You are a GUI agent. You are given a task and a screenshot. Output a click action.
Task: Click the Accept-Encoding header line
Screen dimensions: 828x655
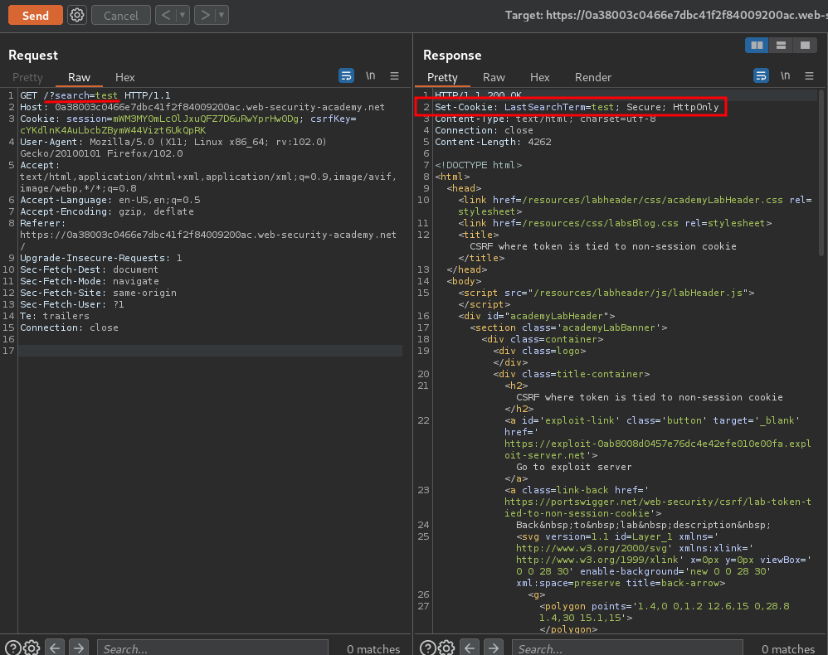pyautogui.click(x=107, y=211)
